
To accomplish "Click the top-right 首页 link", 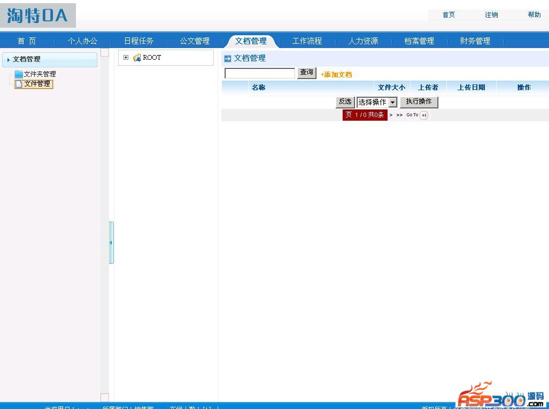I will coord(449,14).
